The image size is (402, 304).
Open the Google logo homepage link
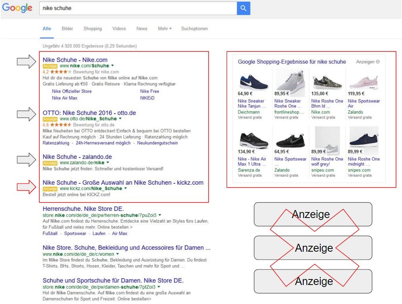click(17, 8)
